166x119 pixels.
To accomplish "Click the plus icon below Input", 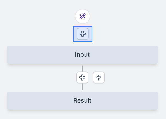I will tap(82, 78).
